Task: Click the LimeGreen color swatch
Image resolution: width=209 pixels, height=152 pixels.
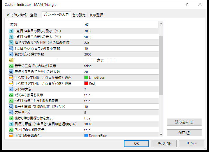Action: [86, 78]
